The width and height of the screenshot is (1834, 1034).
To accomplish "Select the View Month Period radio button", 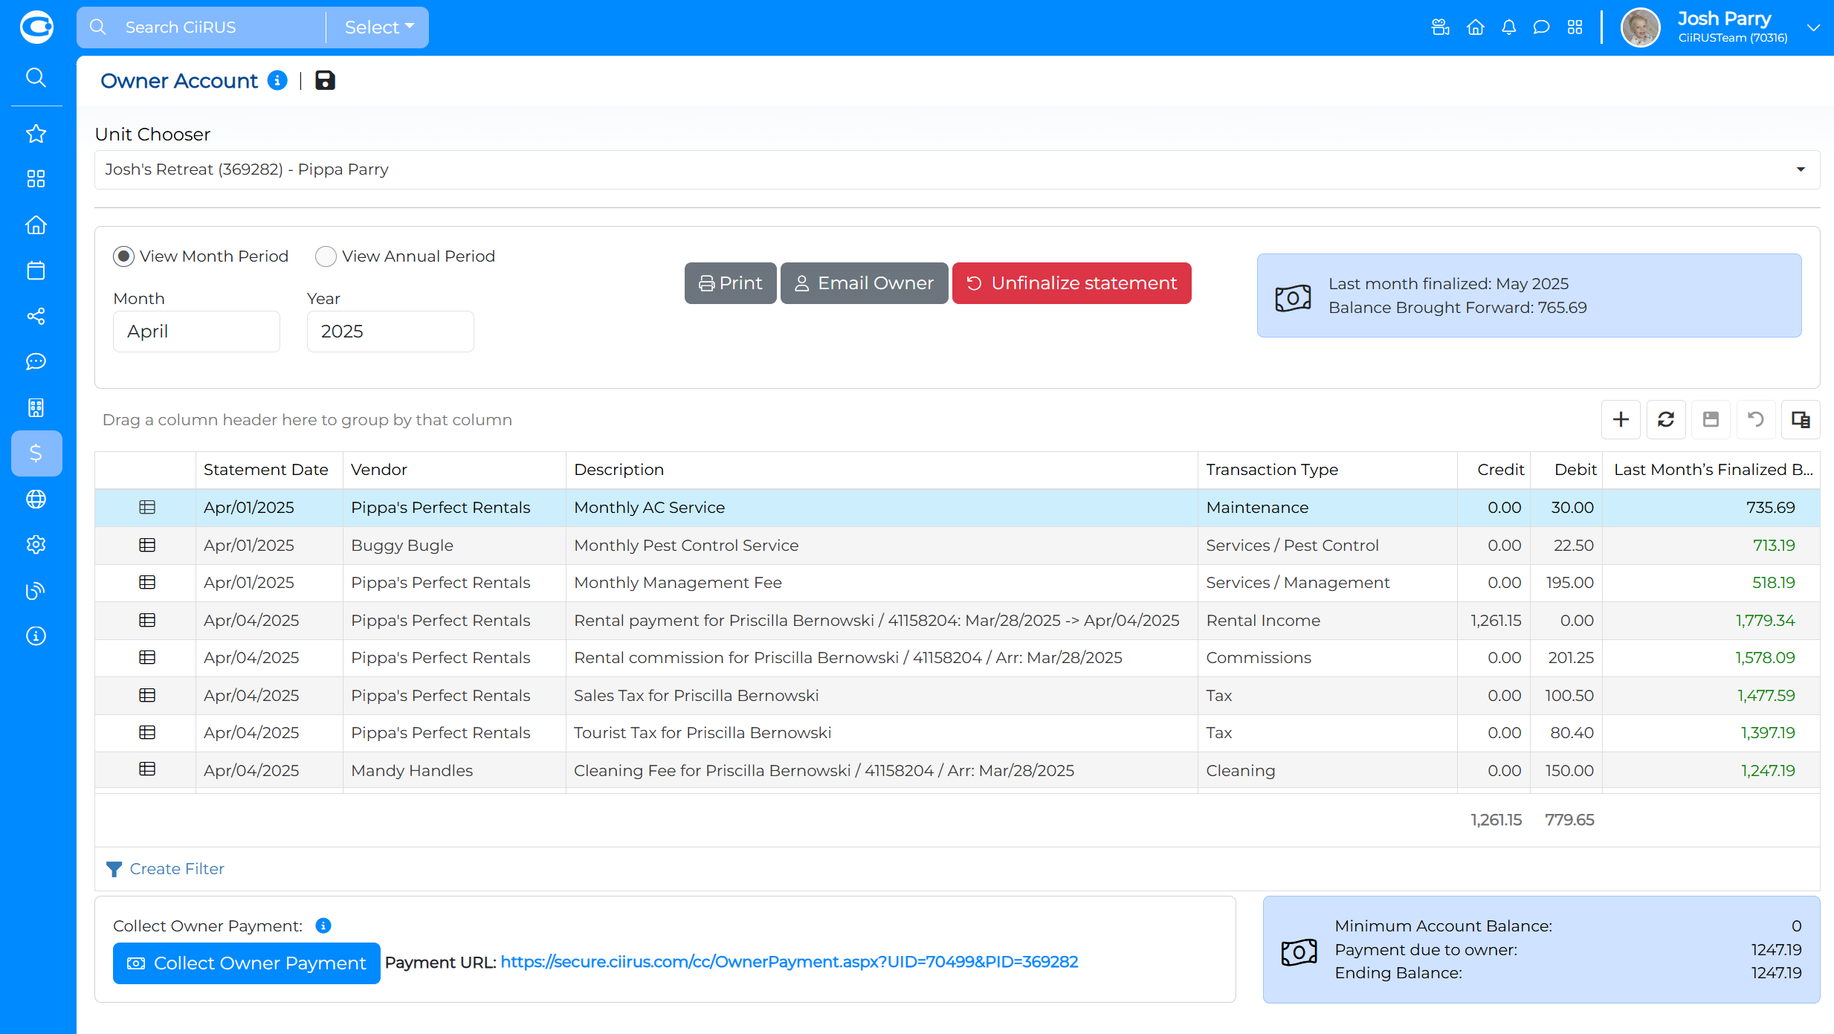I will (x=123, y=256).
